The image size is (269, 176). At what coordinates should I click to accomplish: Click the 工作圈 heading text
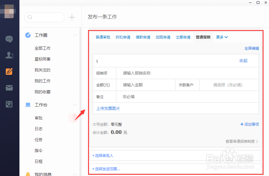[x=41, y=35]
